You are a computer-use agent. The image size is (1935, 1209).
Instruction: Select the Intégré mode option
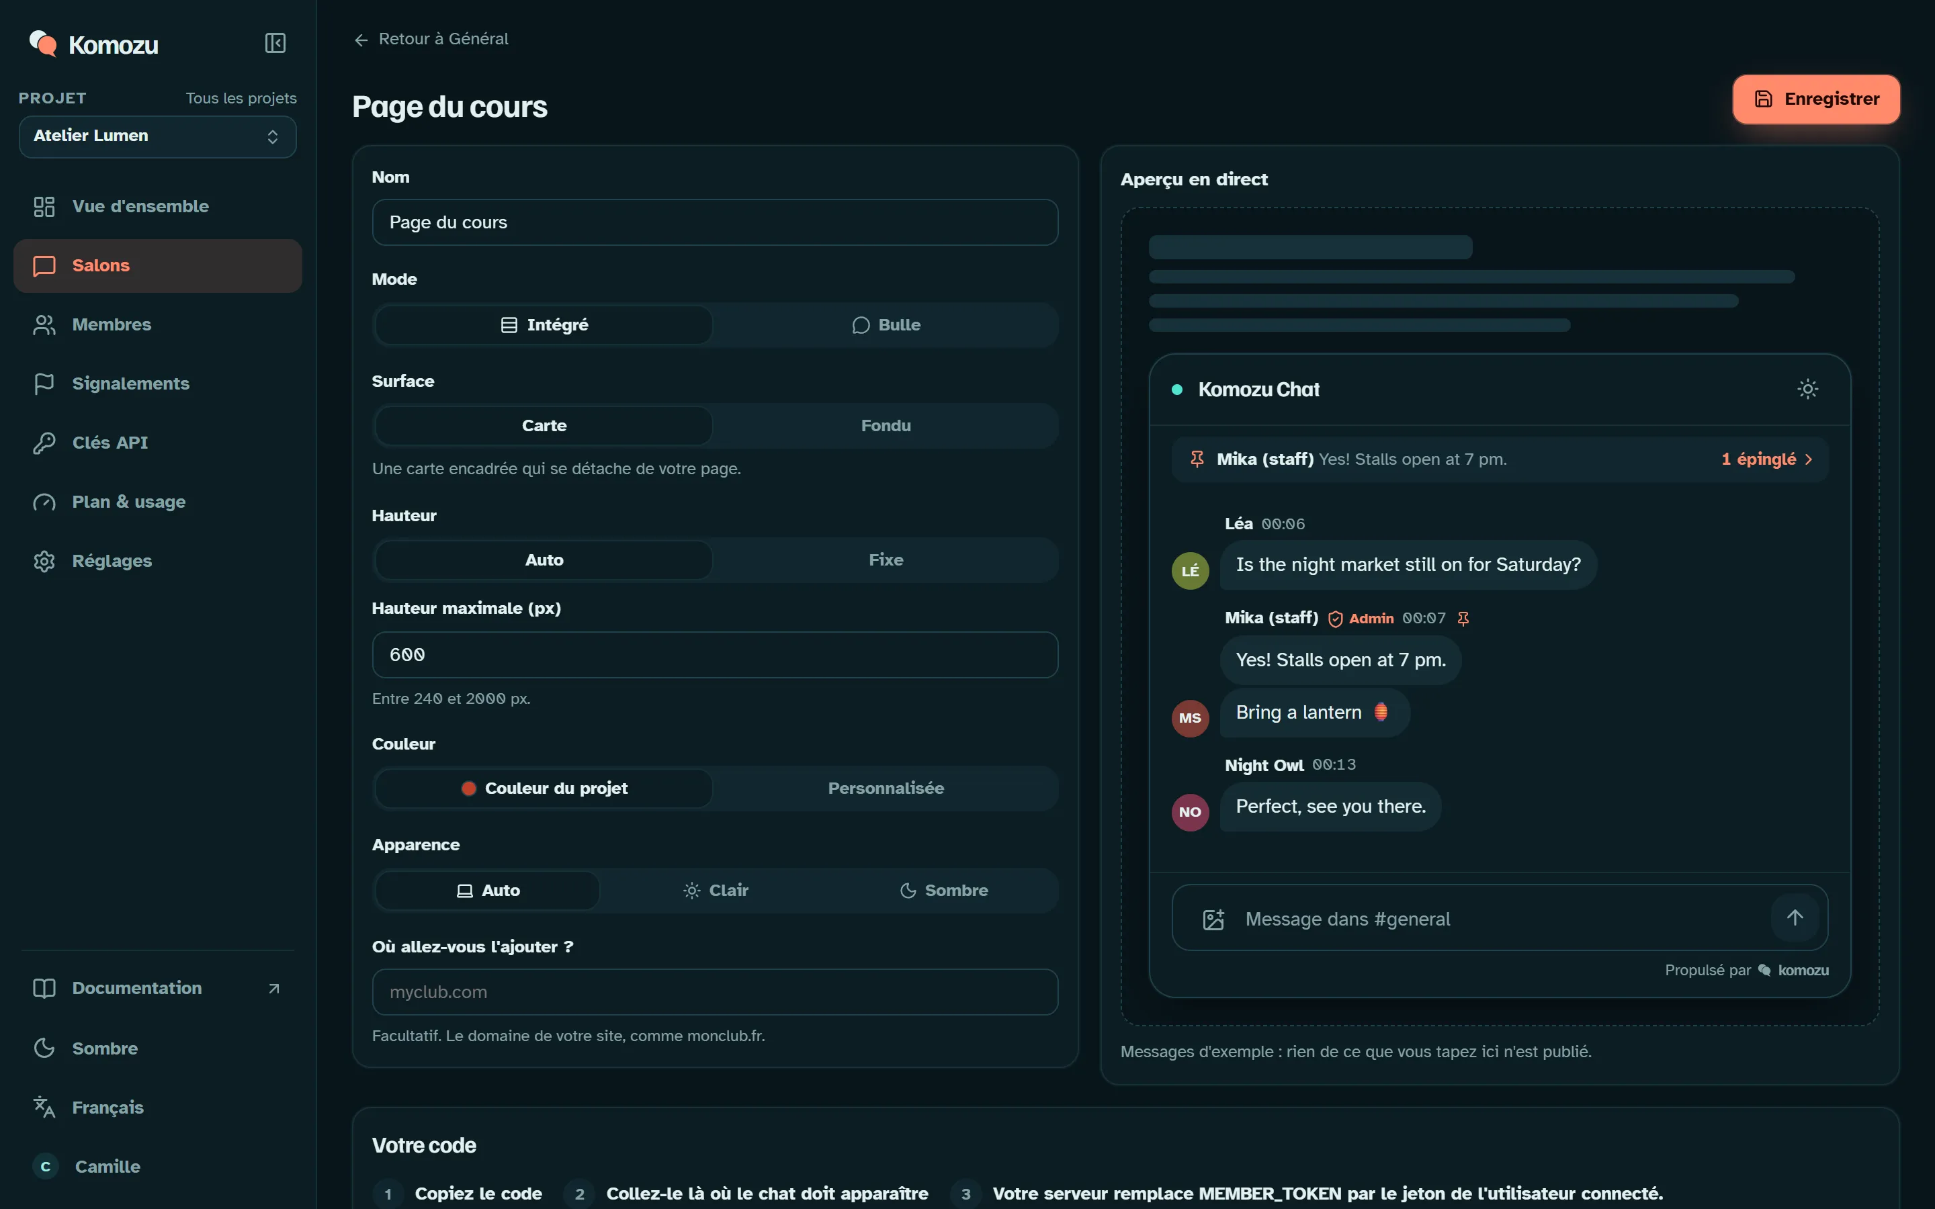(x=544, y=324)
